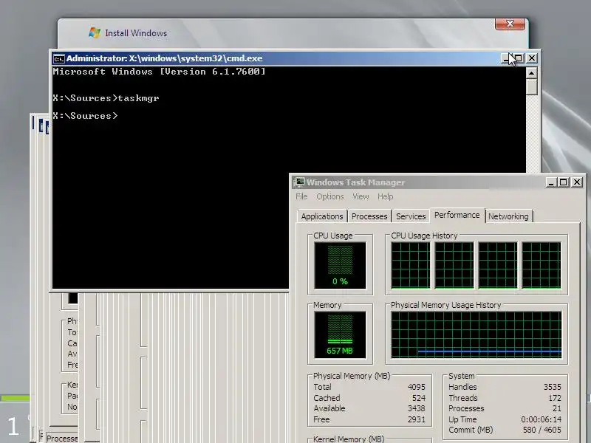Open the Help menu in Task Manager

385,196
